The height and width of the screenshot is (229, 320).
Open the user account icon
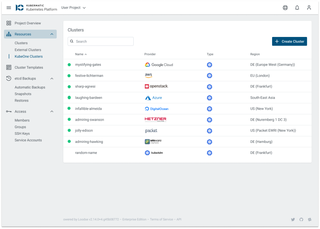coord(309,8)
